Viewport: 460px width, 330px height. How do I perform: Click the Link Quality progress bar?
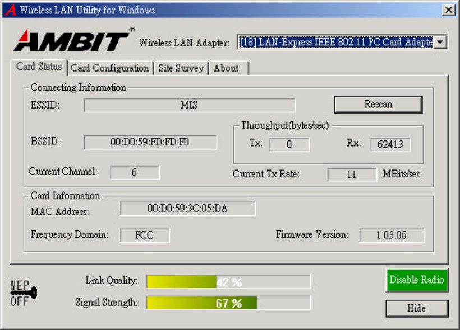(x=228, y=282)
